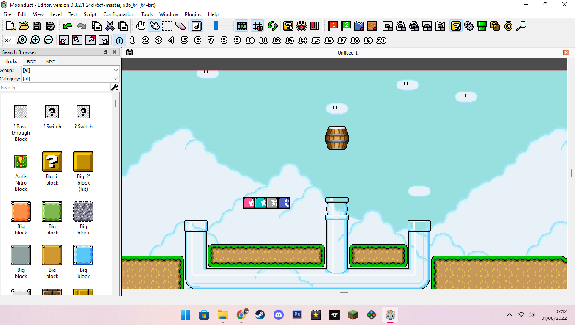The image size is (575, 325).
Task: Zoom out with minus magnifier
Action: (48, 40)
